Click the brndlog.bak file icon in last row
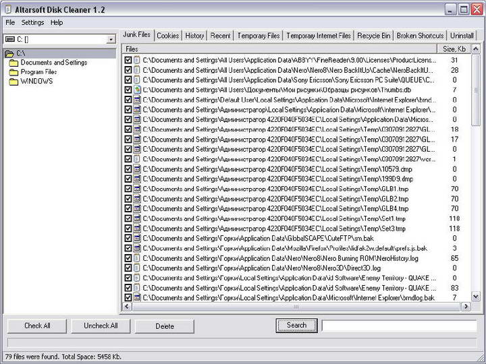Viewport: 486px width, 364px height. pyautogui.click(x=137, y=298)
